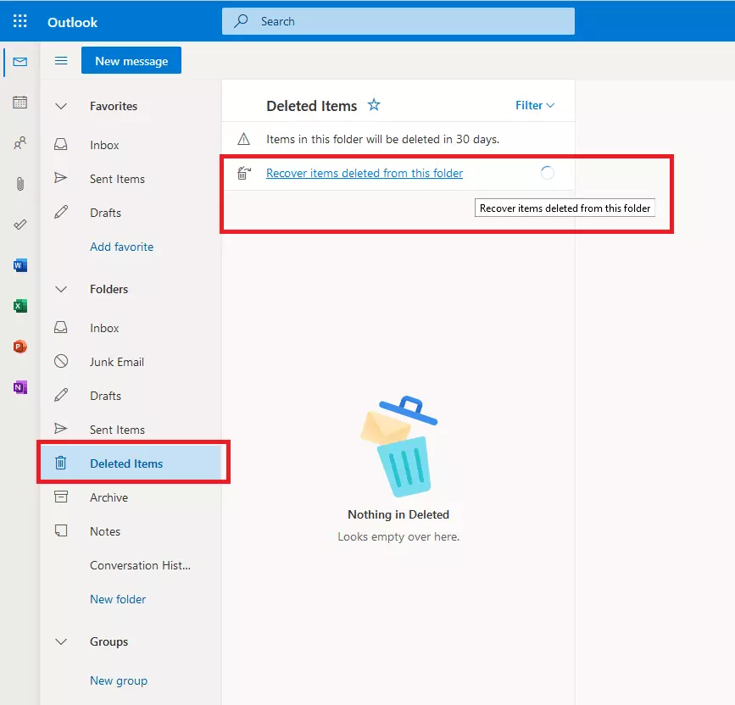Click Recover items deleted from this folder link

(x=365, y=173)
